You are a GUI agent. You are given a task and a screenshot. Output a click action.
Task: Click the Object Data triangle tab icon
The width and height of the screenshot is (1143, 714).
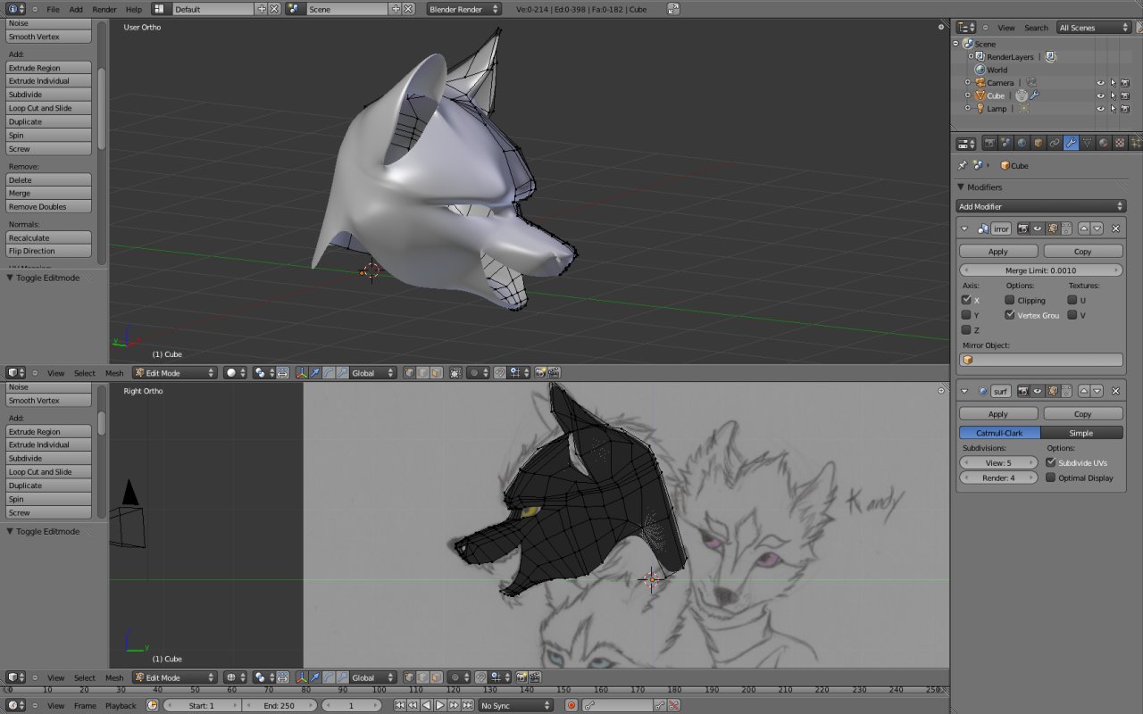pyautogui.click(x=1087, y=143)
